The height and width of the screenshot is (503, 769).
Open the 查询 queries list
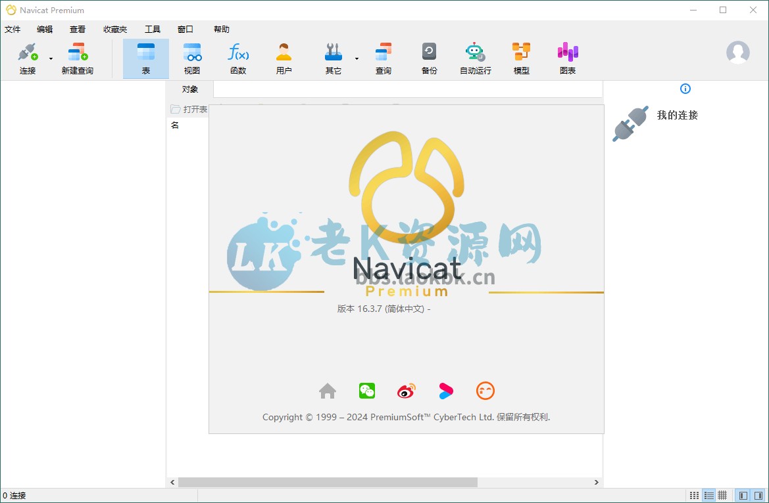pos(383,58)
